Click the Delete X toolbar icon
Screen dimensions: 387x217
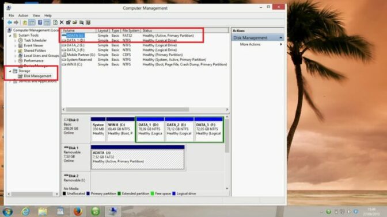62,22
